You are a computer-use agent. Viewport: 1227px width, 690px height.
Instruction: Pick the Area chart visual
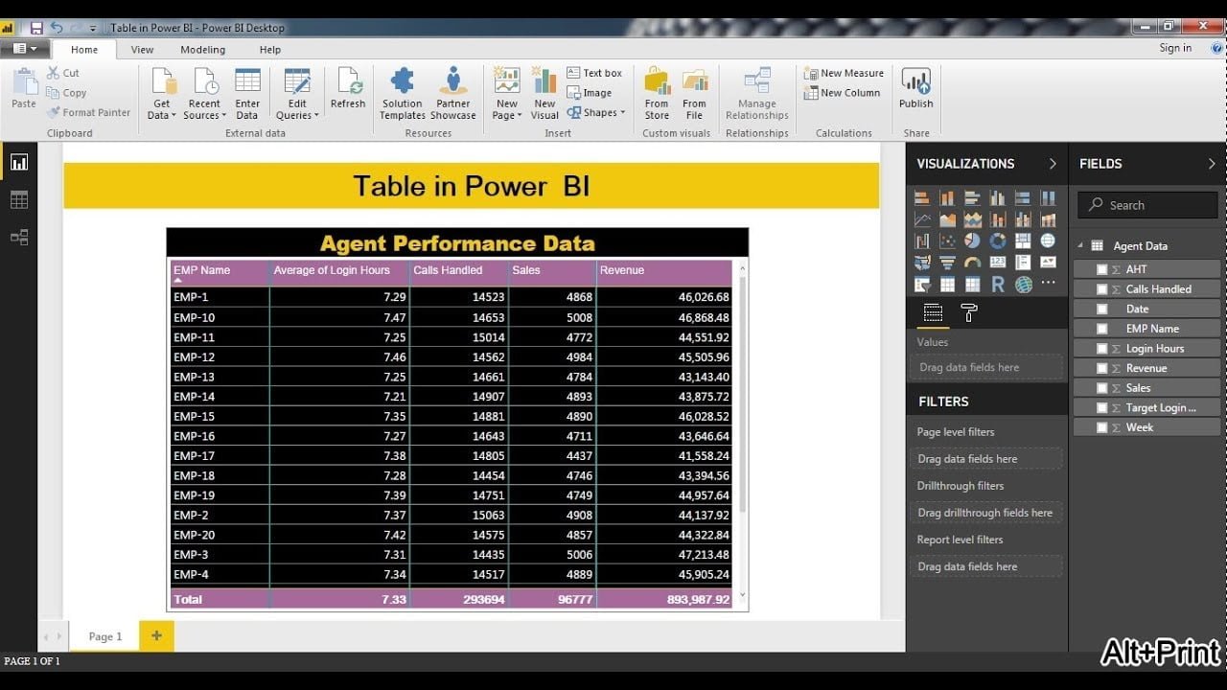(947, 219)
